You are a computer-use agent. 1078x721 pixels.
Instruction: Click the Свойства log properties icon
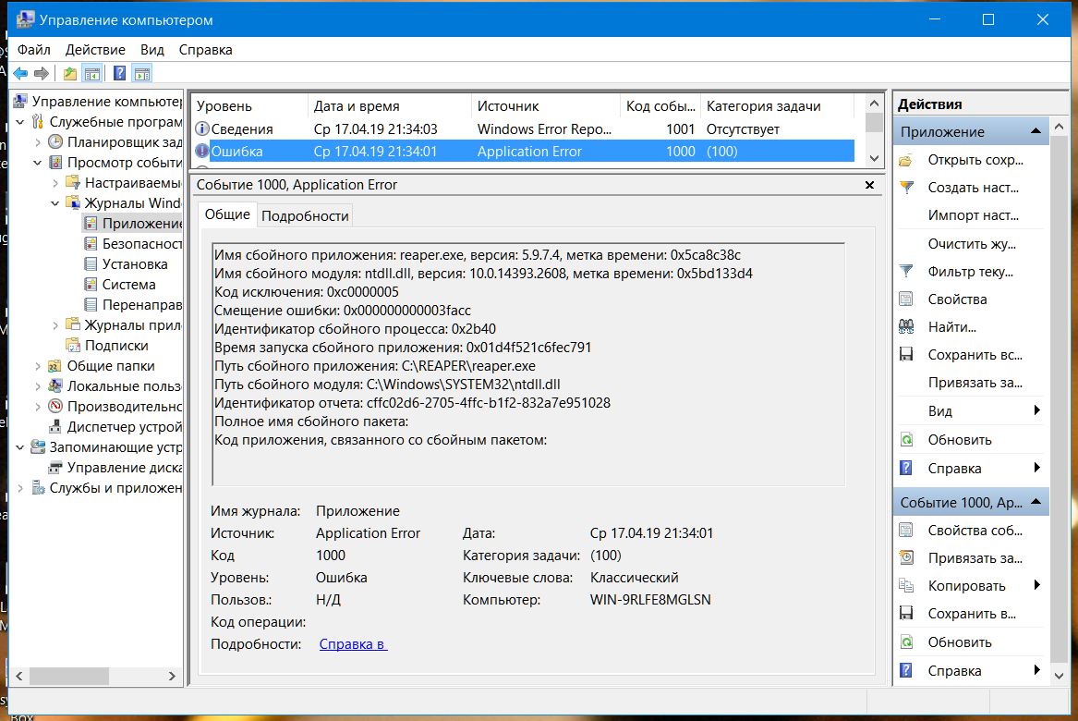pos(906,299)
